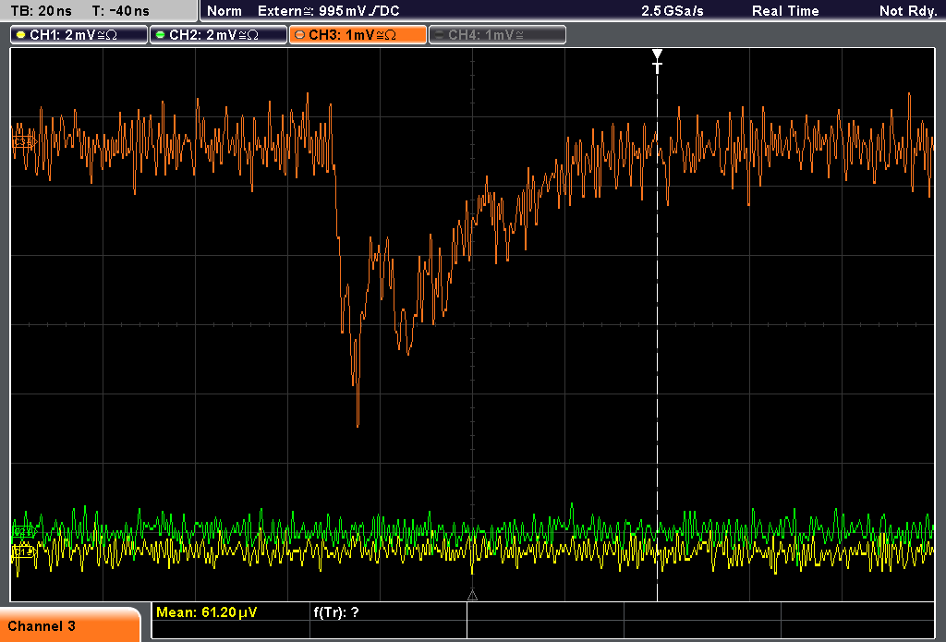
Task: Click the green C2 ground level marker
Action: click(x=23, y=531)
